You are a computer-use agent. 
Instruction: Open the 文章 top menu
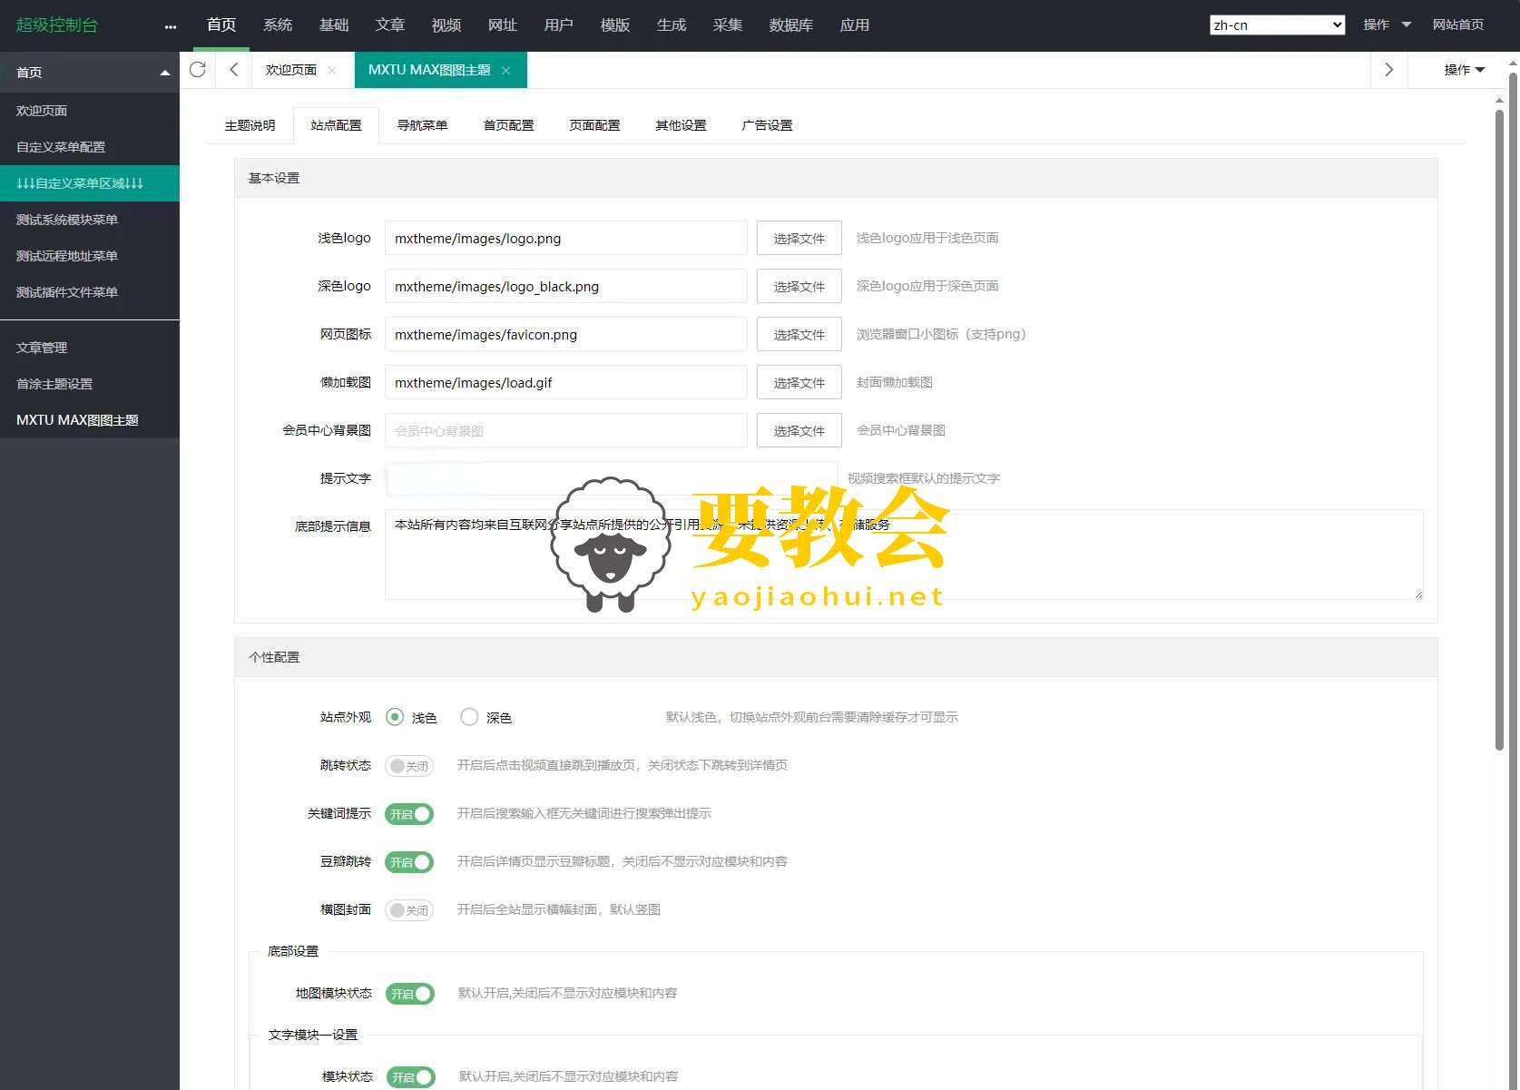(x=390, y=25)
